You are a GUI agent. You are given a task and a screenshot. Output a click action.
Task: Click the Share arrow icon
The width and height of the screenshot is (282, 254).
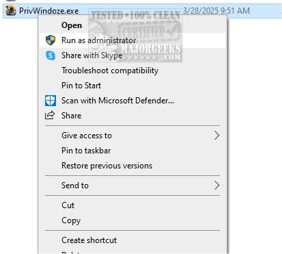point(50,116)
